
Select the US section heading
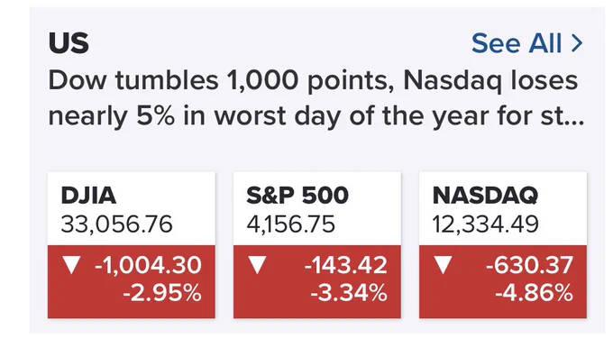point(69,42)
